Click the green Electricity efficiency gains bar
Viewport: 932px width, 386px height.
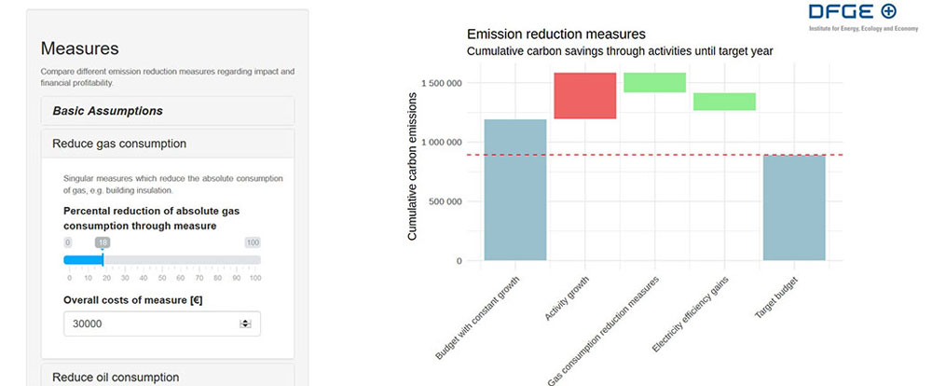point(724,102)
